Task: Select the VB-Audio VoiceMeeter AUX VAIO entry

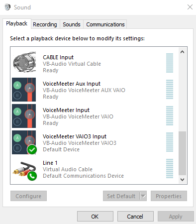Action: tap(84, 90)
